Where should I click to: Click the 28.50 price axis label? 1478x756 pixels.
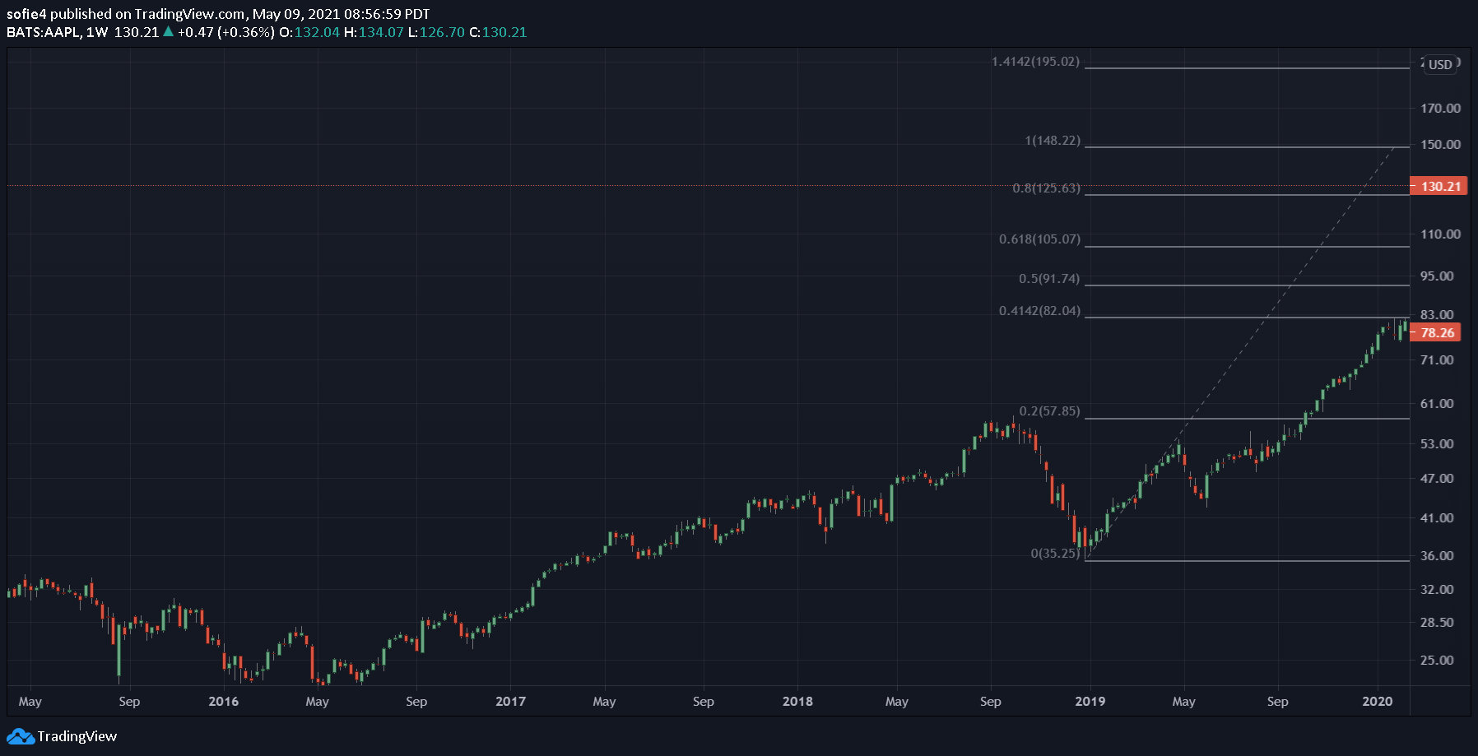click(x=1437, y=622)
